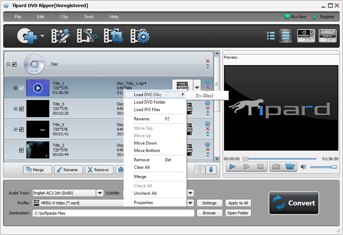Click the Merge button
The image size is (343, 235).
click(x=38, y=169)
